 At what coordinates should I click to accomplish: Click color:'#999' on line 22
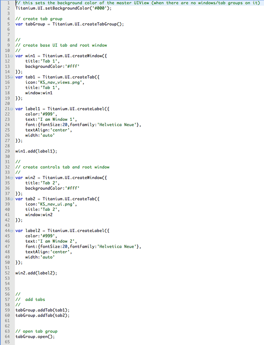(x=41, y=114)
